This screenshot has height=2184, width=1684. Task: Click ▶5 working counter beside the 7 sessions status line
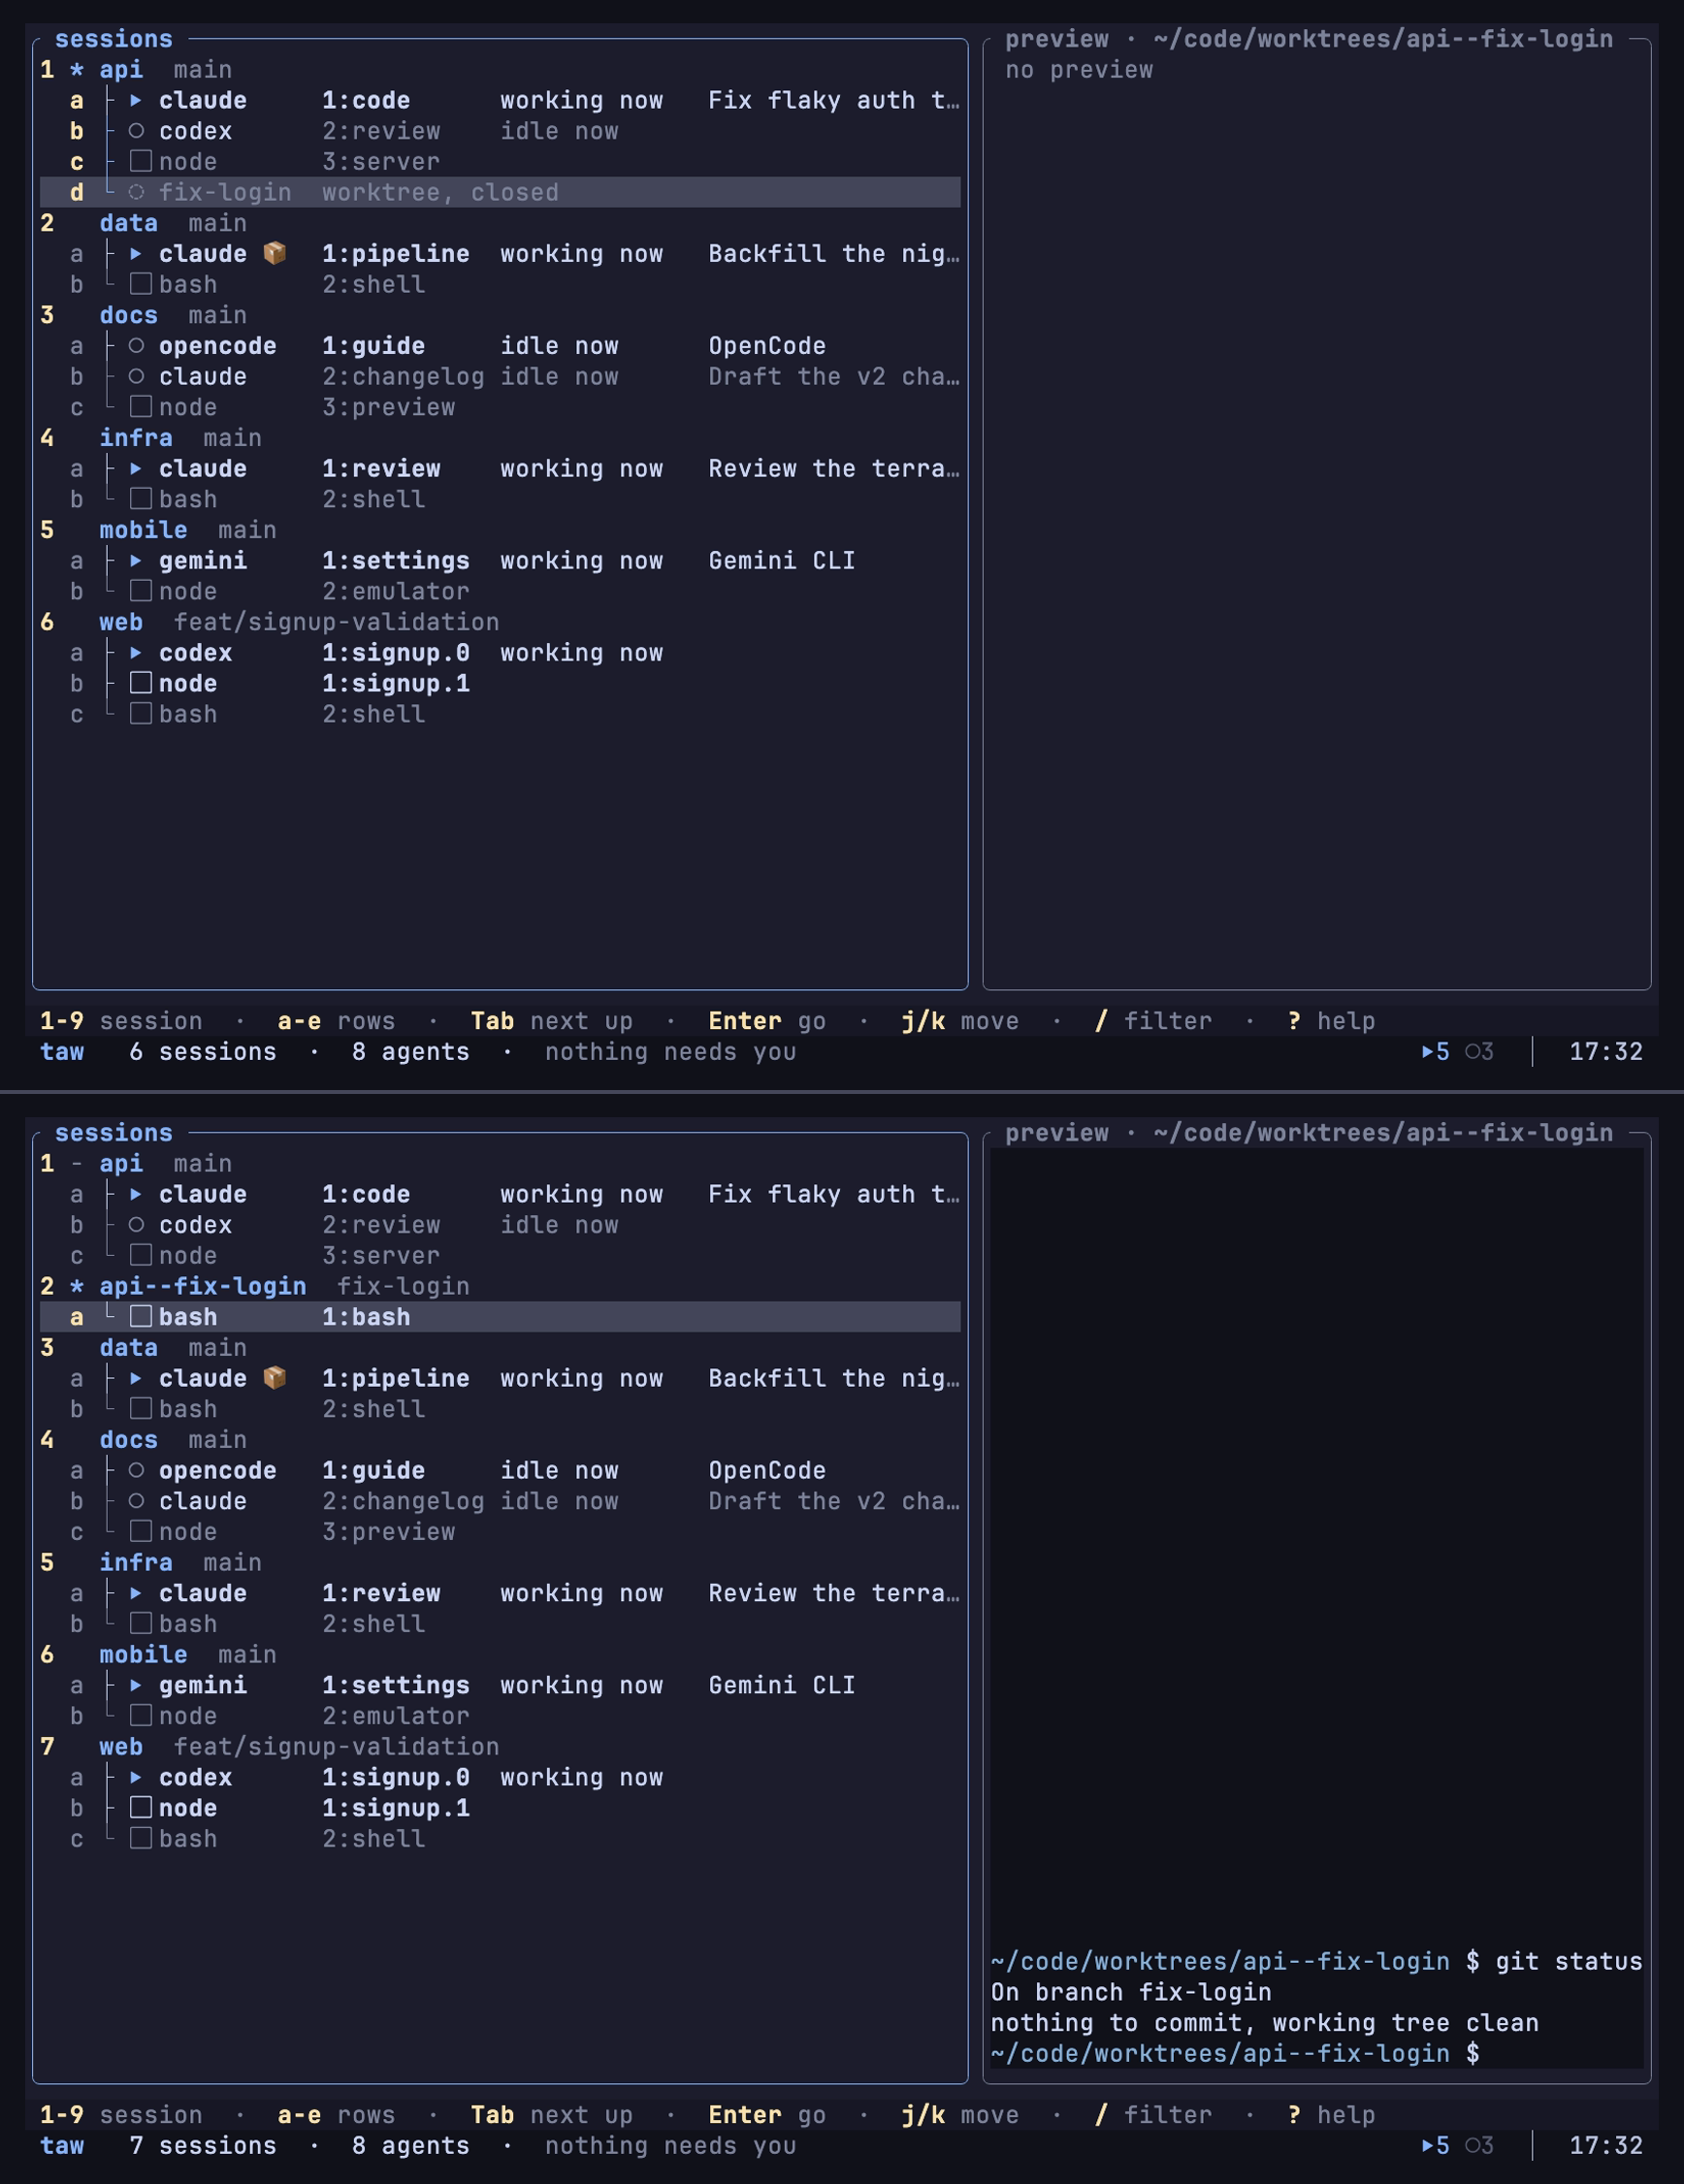1436,2146
